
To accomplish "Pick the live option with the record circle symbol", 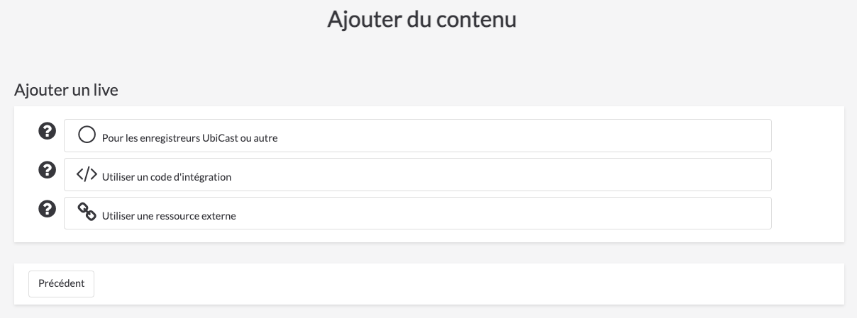I will [417, 135].
